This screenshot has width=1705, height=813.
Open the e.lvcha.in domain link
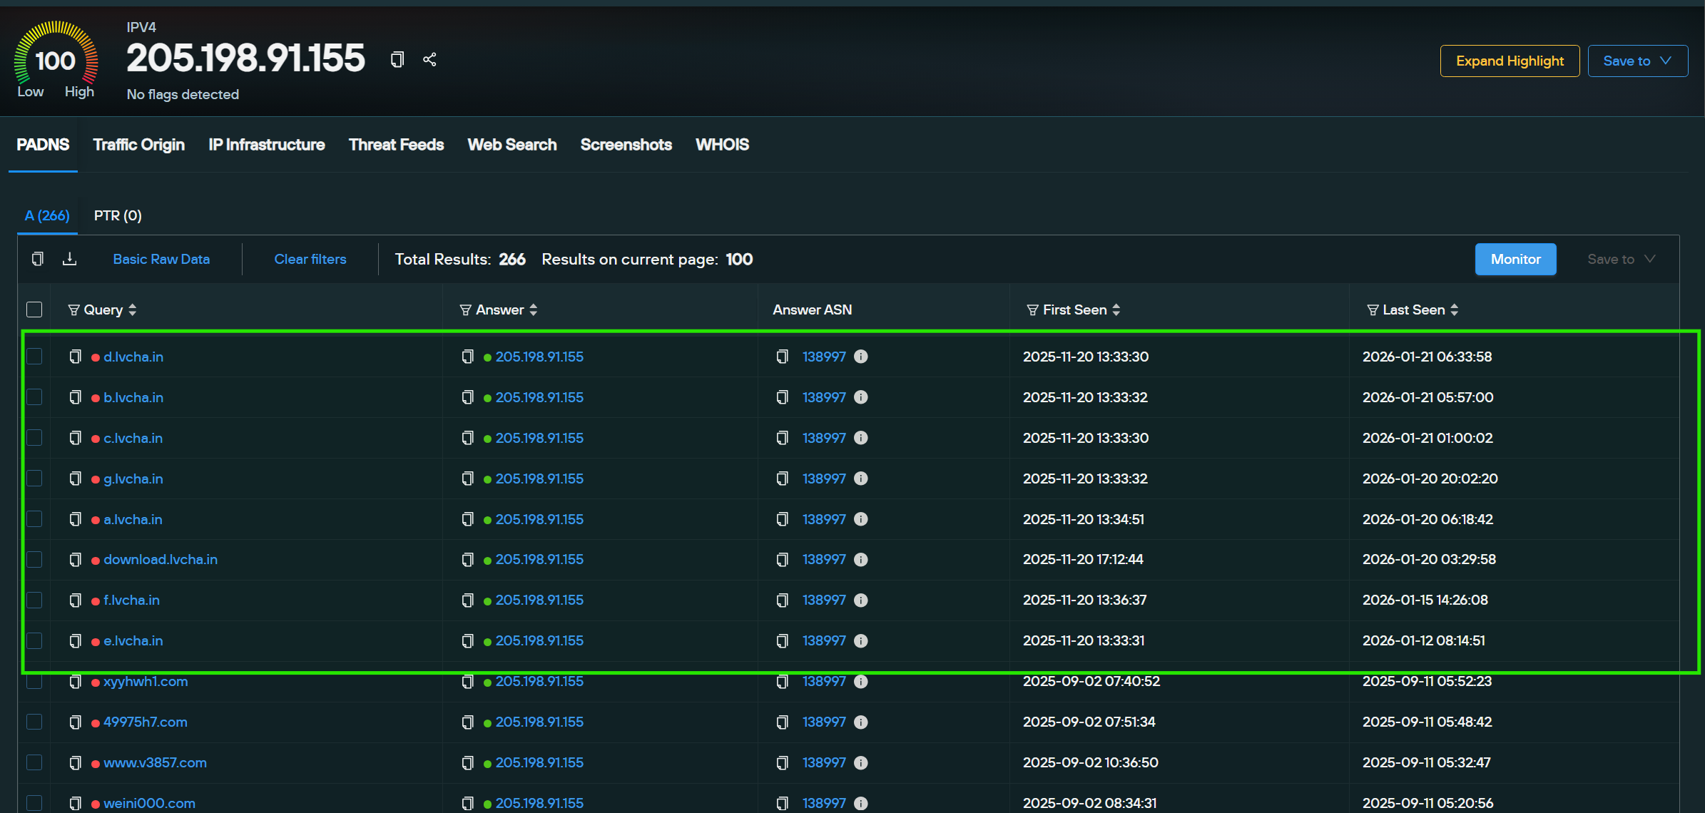tap(133, 640)
